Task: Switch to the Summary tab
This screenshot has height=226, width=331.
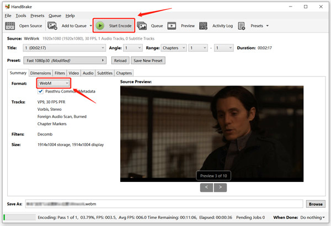Action: pos(18,73)
